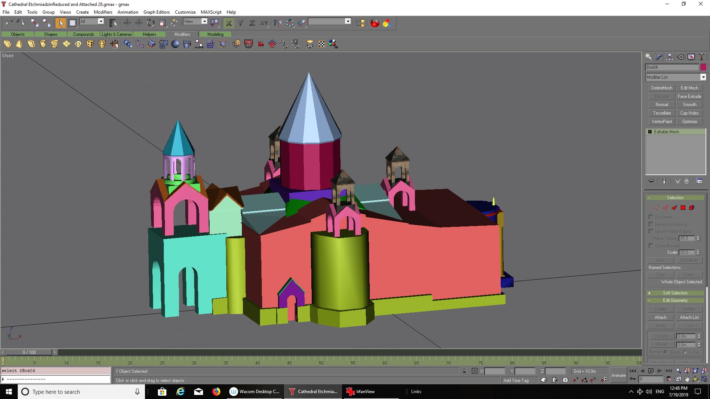The image size is (710, 399).
Task: Click the Box04 object color swatch
Action: point(703,67)
